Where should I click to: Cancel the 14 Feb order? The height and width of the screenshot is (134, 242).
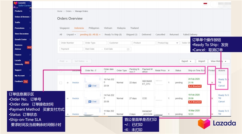[x=221, y=102]
